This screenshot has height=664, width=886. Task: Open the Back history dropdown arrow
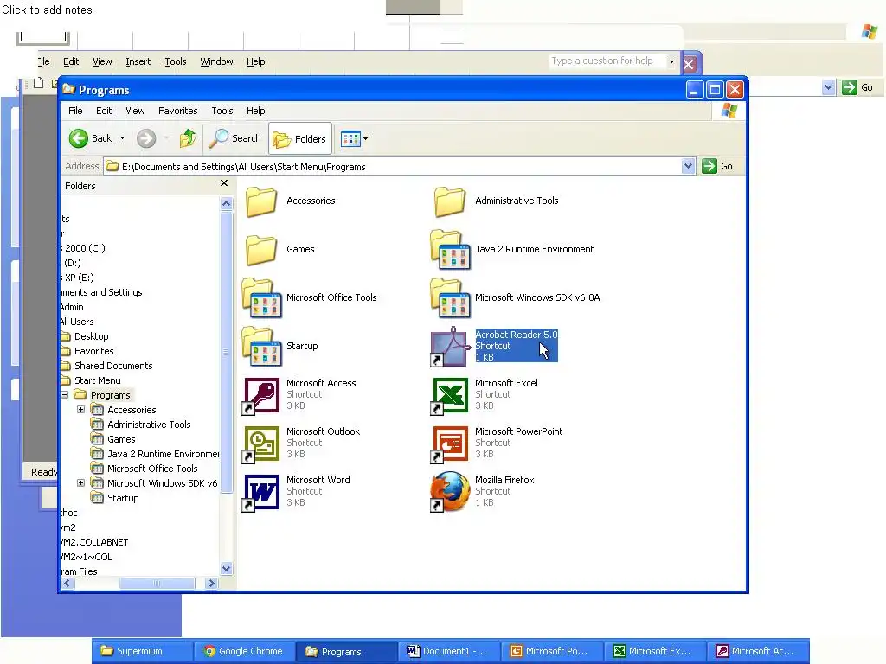click(122, 138)
